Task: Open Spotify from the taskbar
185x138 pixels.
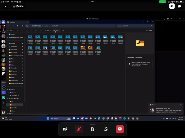Action: 125,118
